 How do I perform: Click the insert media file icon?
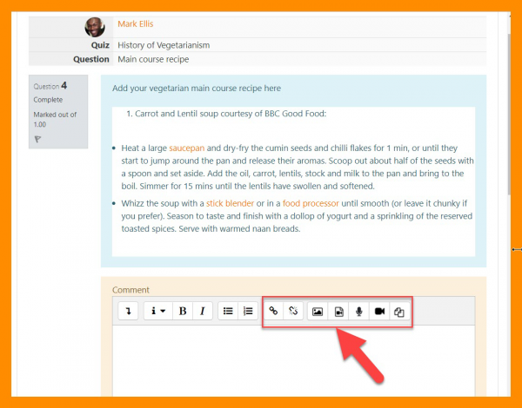click(338, 311)
